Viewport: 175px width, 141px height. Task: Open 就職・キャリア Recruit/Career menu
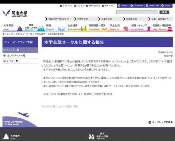tap(141, 27)
